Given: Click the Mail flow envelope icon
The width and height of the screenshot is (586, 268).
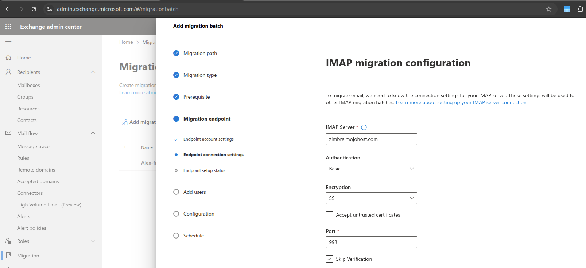Looking at the screenshot, I should click(8, 133).
